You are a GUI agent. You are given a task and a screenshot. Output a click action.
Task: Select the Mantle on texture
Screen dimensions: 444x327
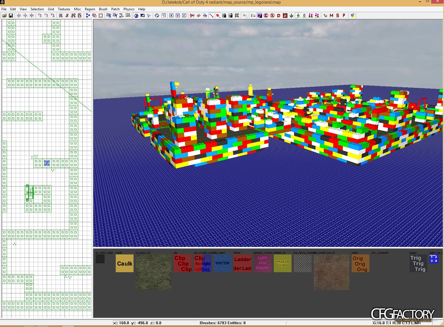(x=283, y=263)
